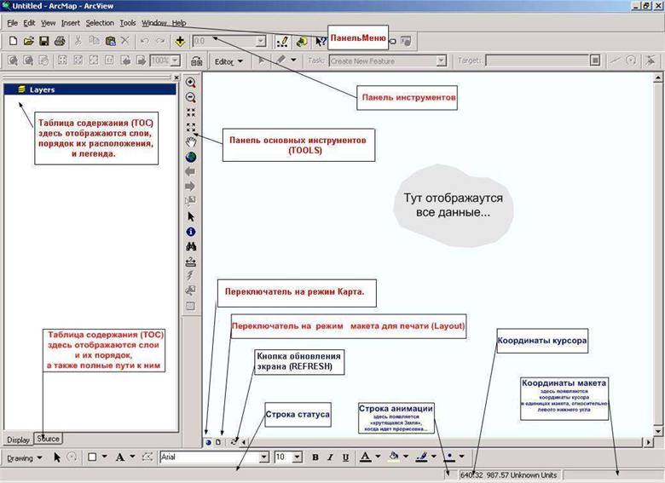
Task: Toggle Bold text formatting
Action: [315, 457]
